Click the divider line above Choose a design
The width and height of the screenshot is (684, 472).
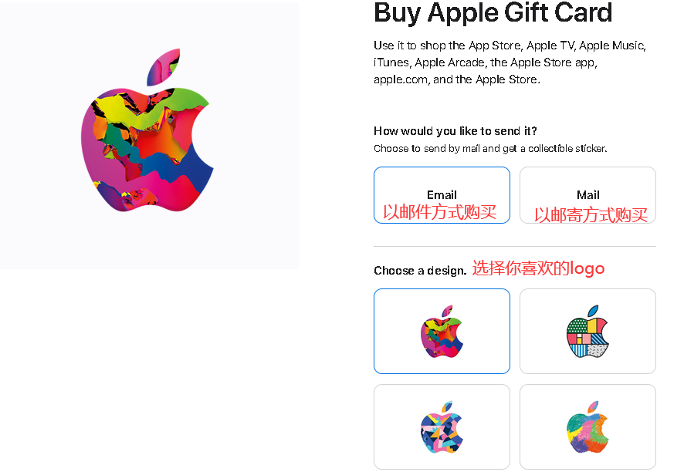[x=515, y=246]
